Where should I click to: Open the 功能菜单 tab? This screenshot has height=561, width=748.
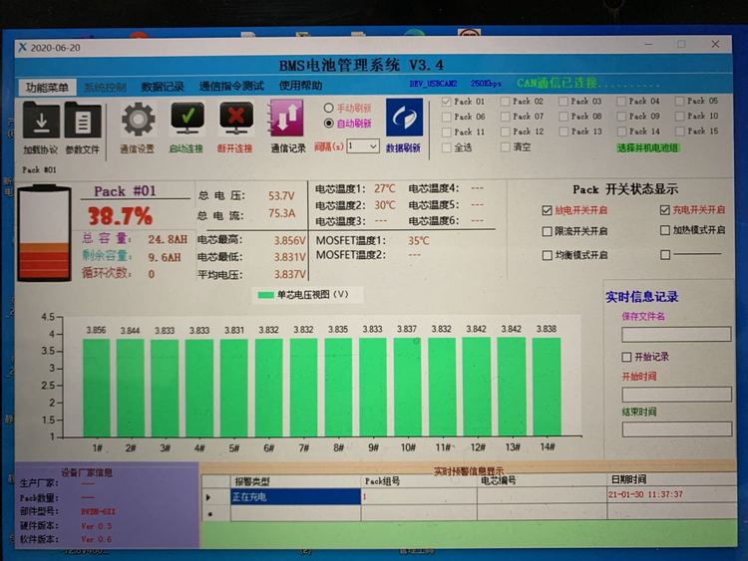47,88
